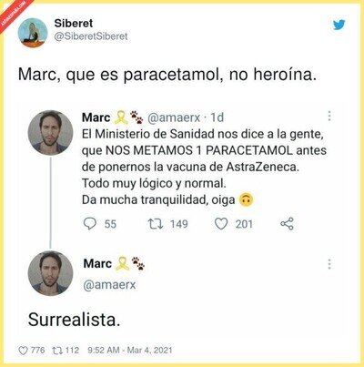The width and height of the screenshot is (364, 367).
Task: Click the 9:52 AM Mar 4, 2021 timestamp
Action: [x=130, y=351]
